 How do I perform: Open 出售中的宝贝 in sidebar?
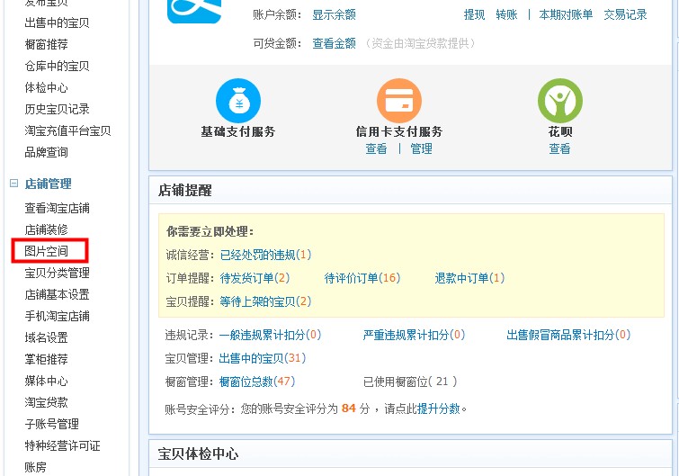point(58,22)
